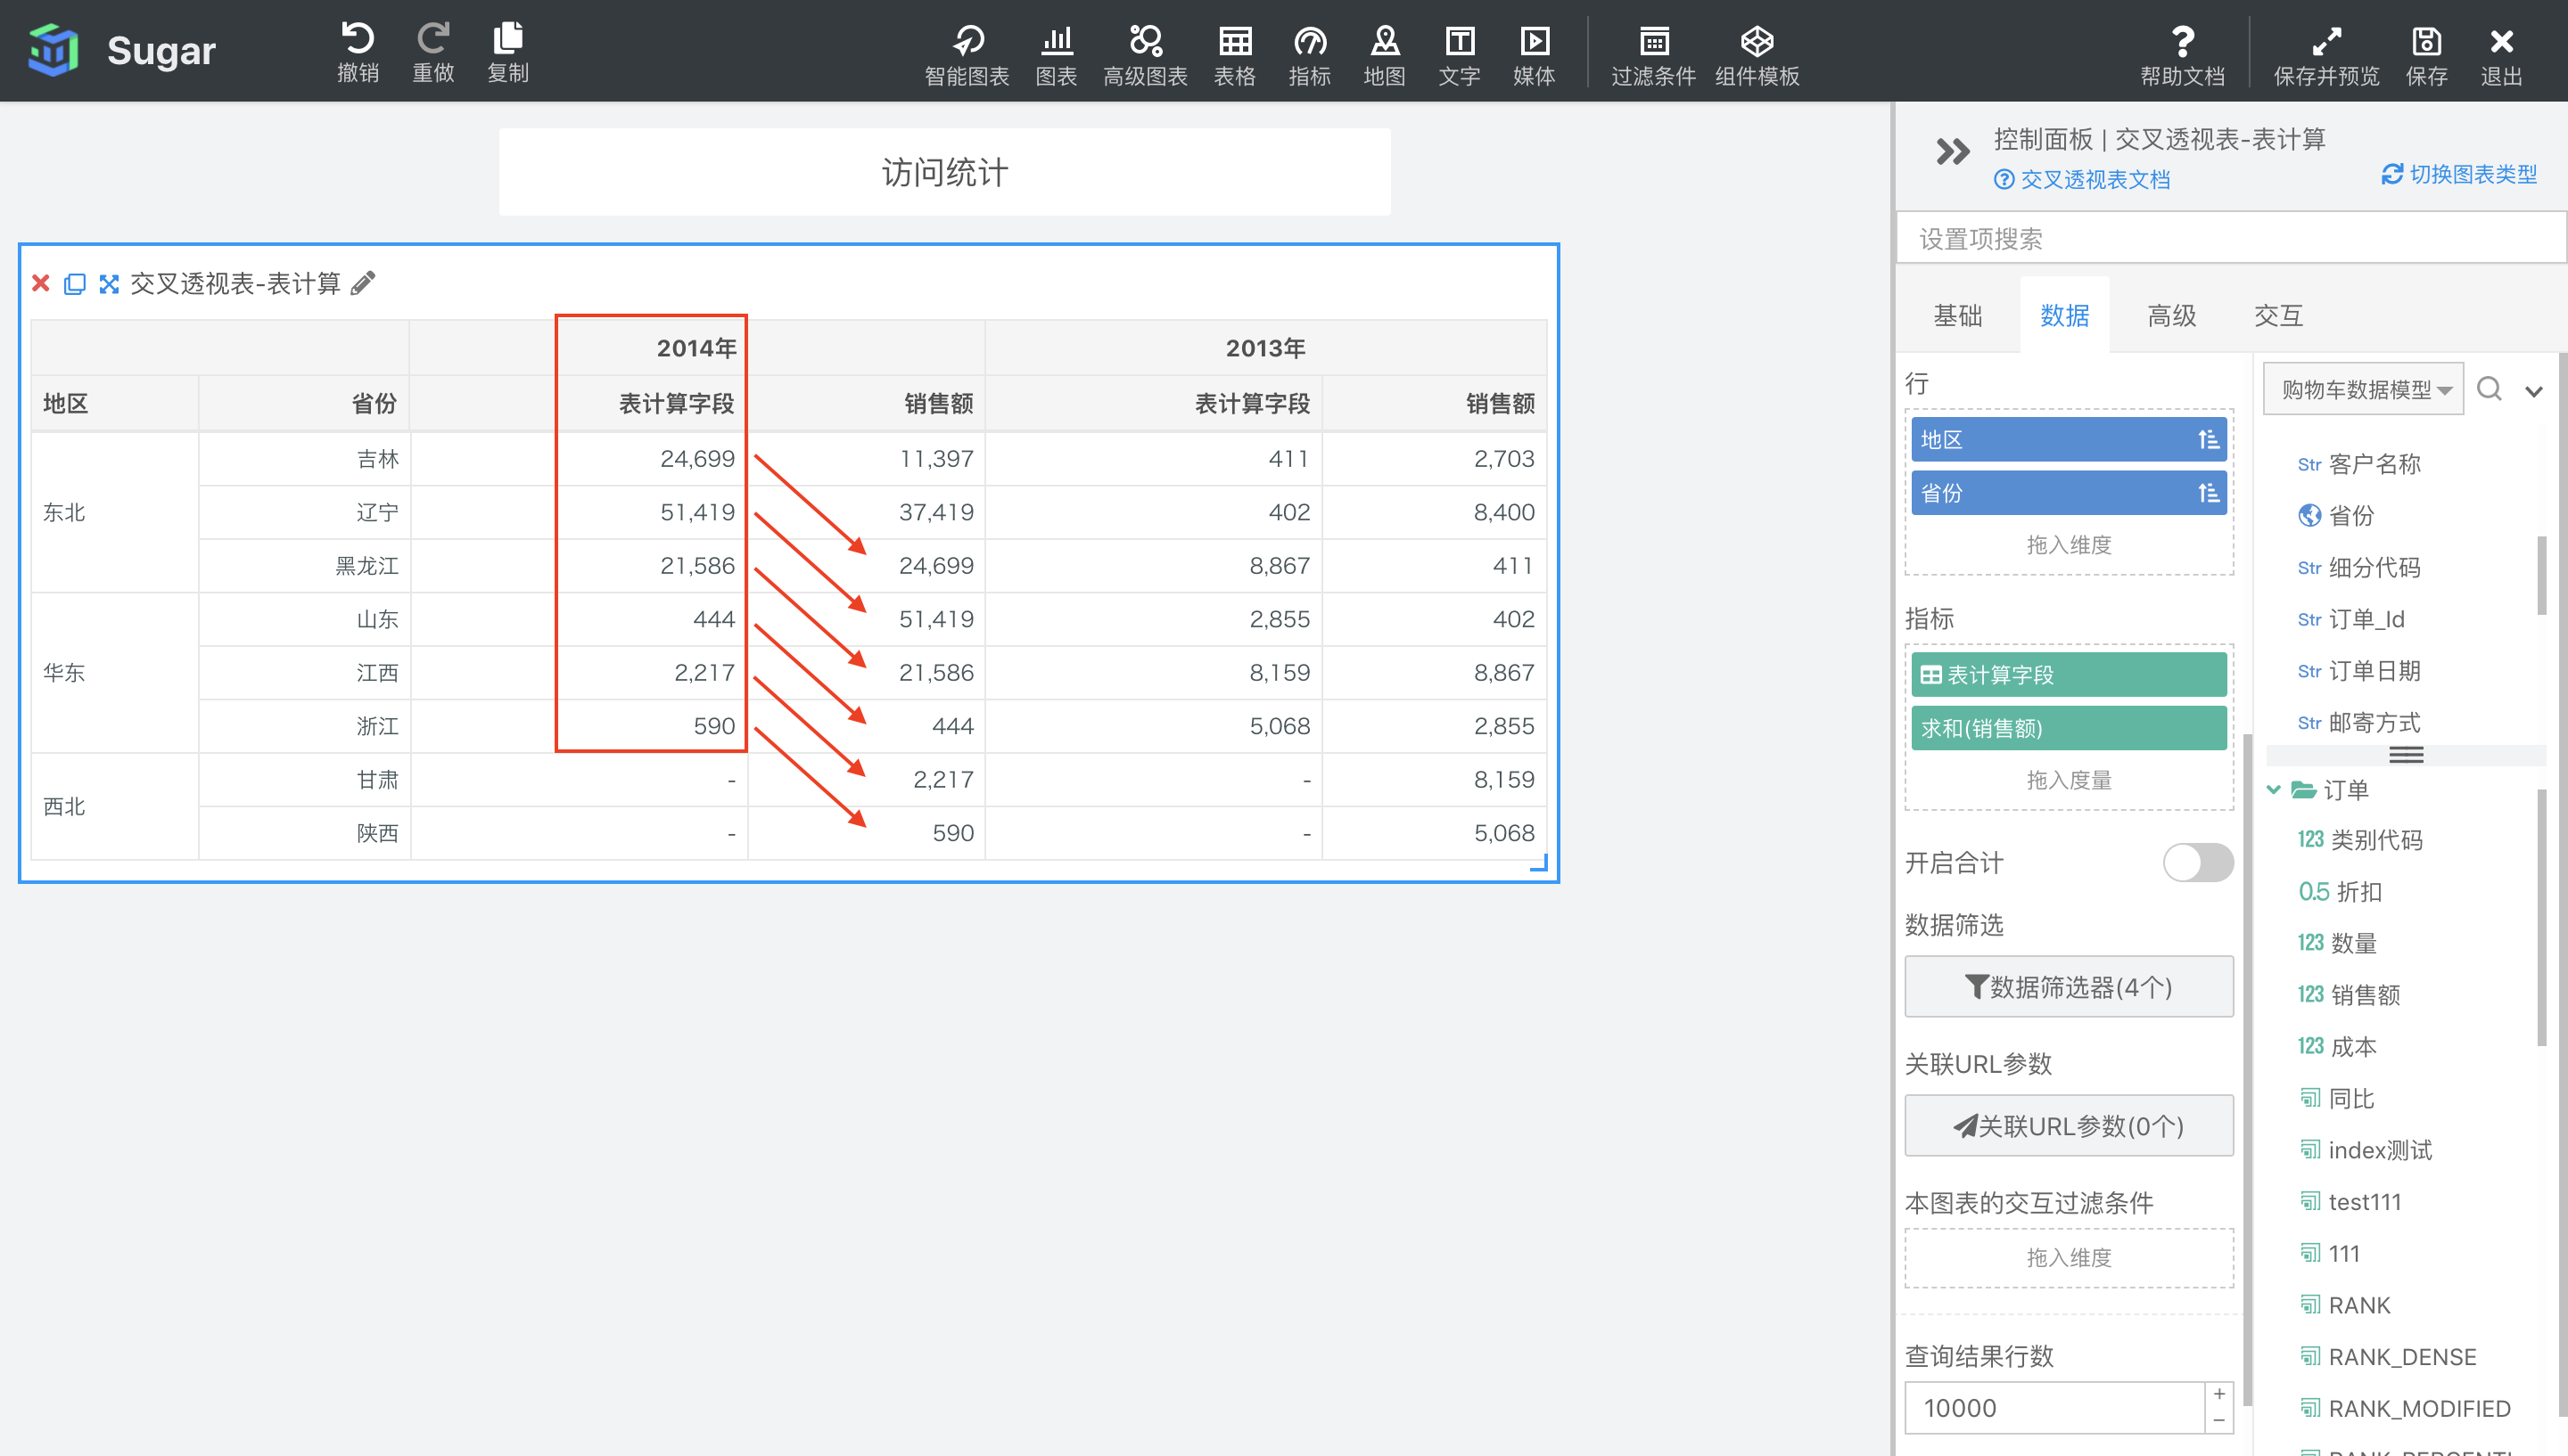Click the Copy (复制) toolbar icon
The height and width of the screenshot is (1456, 2568).
pyautogui.click(x=508, y=51)
